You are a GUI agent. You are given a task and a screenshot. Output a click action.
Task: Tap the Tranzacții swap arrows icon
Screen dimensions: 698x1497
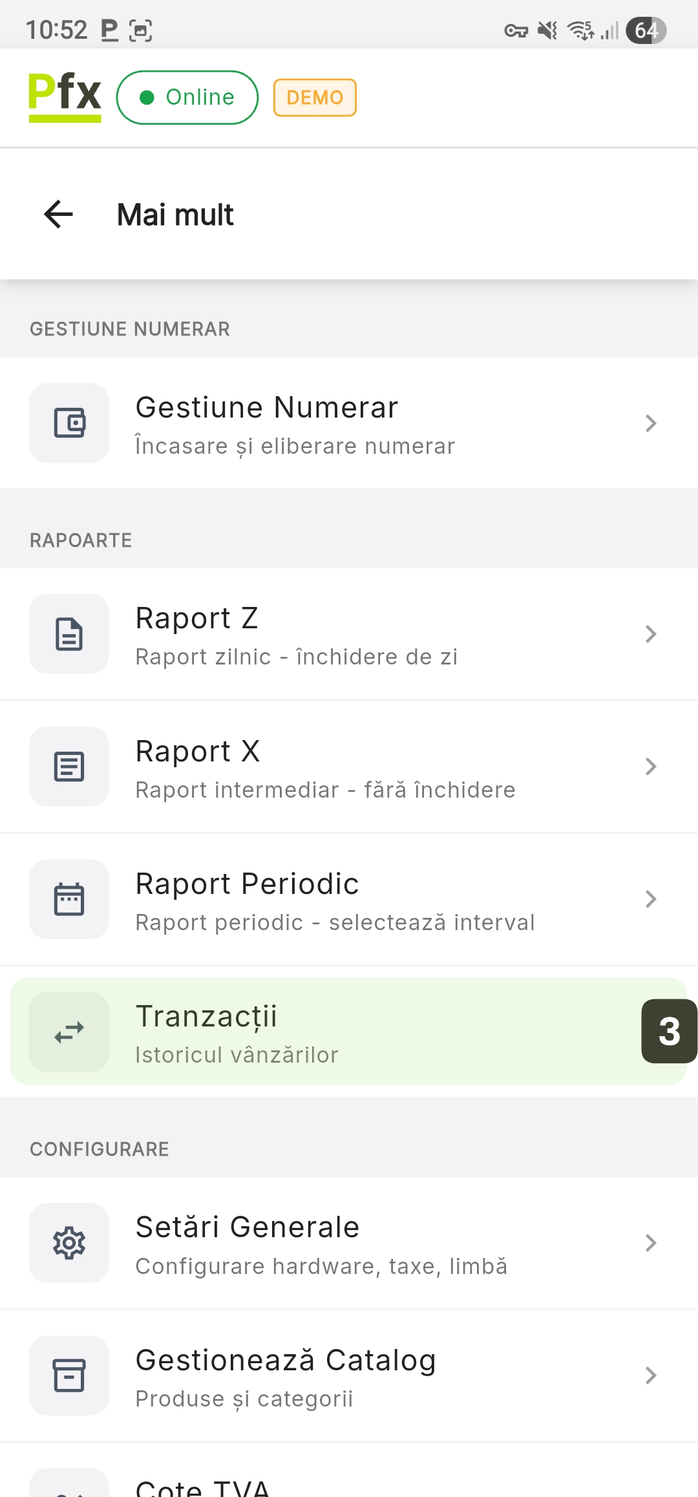point(69,1032)
